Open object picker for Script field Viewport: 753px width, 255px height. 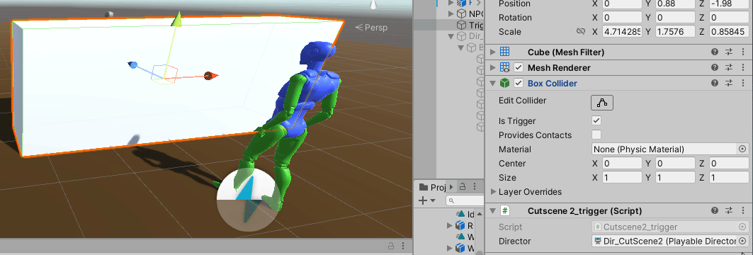click(x=742, y=227)
